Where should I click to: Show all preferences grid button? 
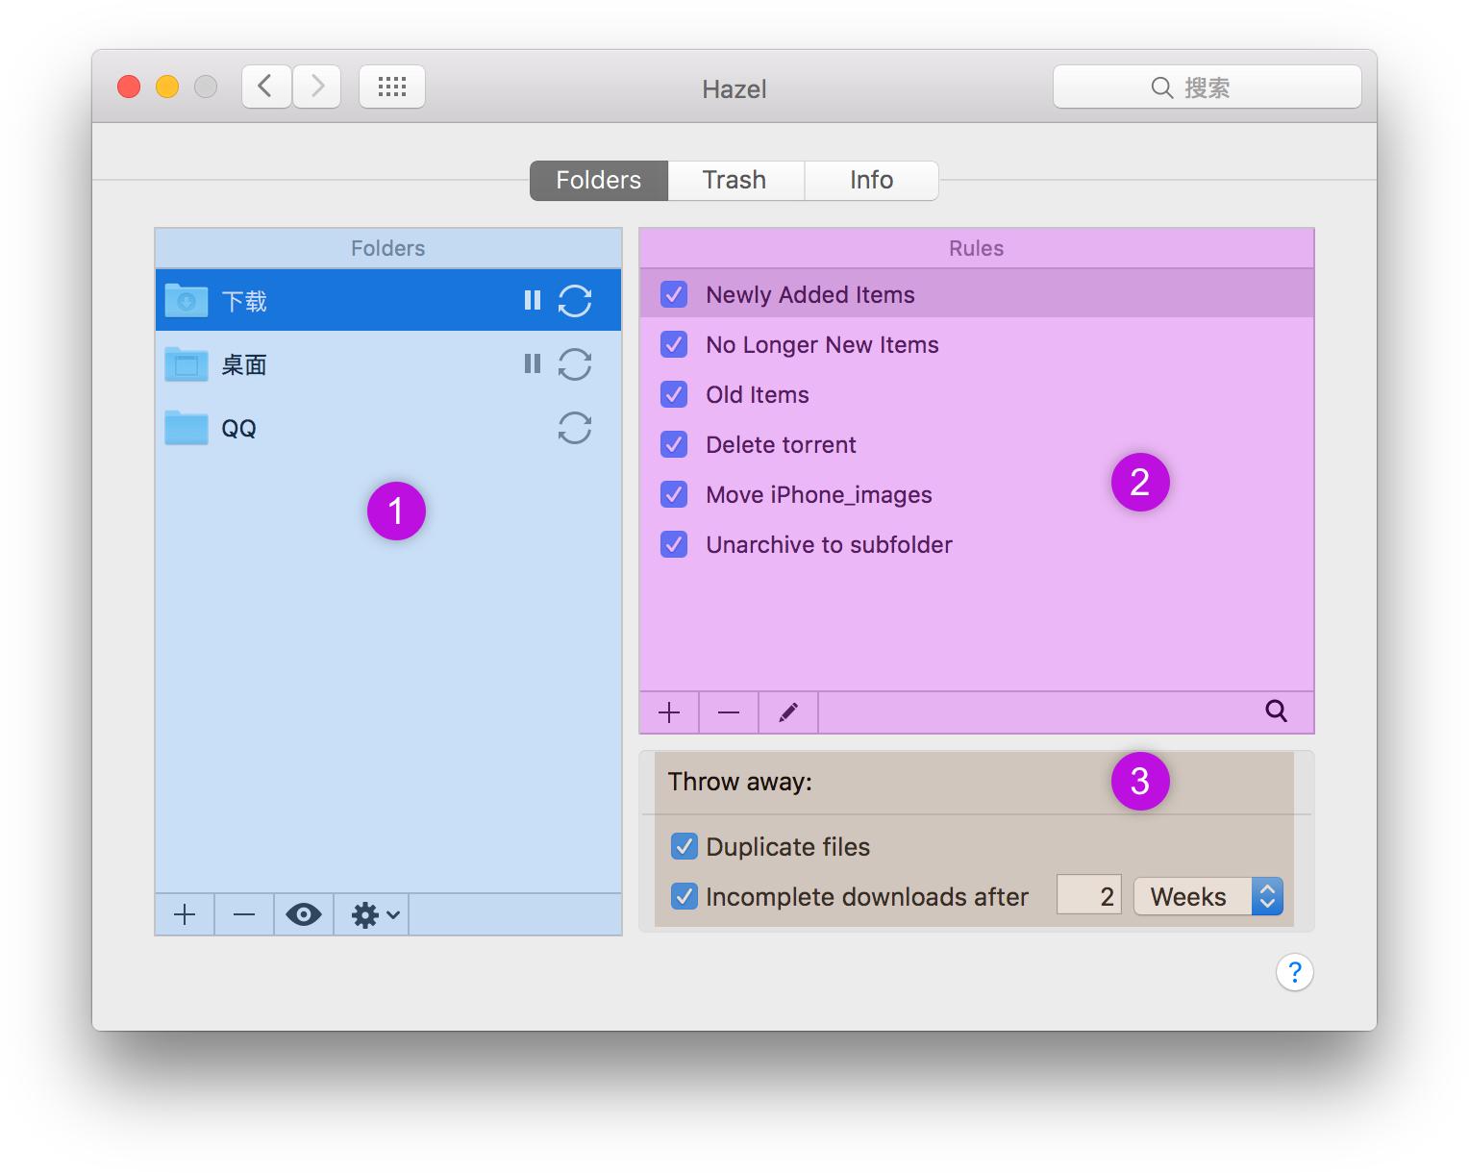click(392, 87)
